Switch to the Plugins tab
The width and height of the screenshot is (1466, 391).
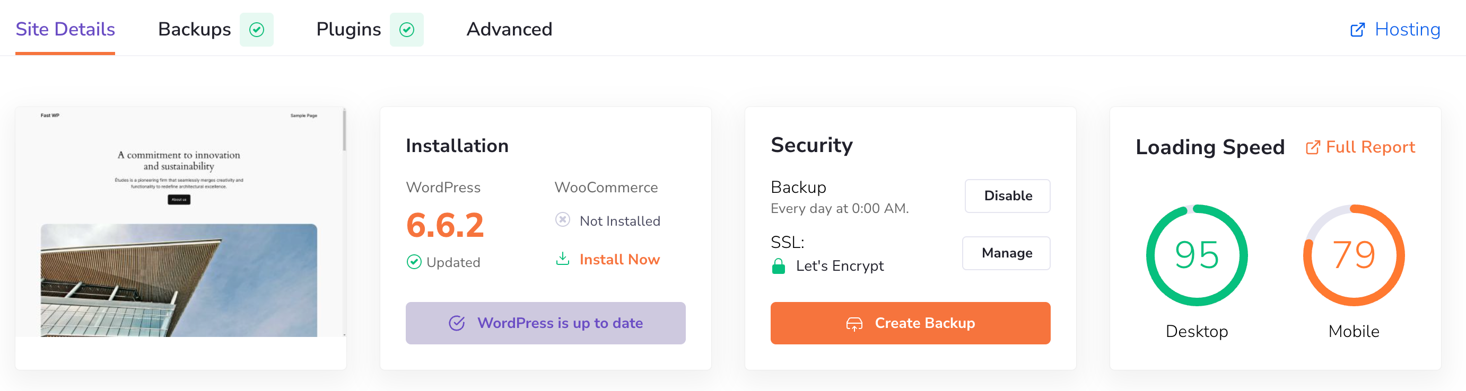click(348, 30)
